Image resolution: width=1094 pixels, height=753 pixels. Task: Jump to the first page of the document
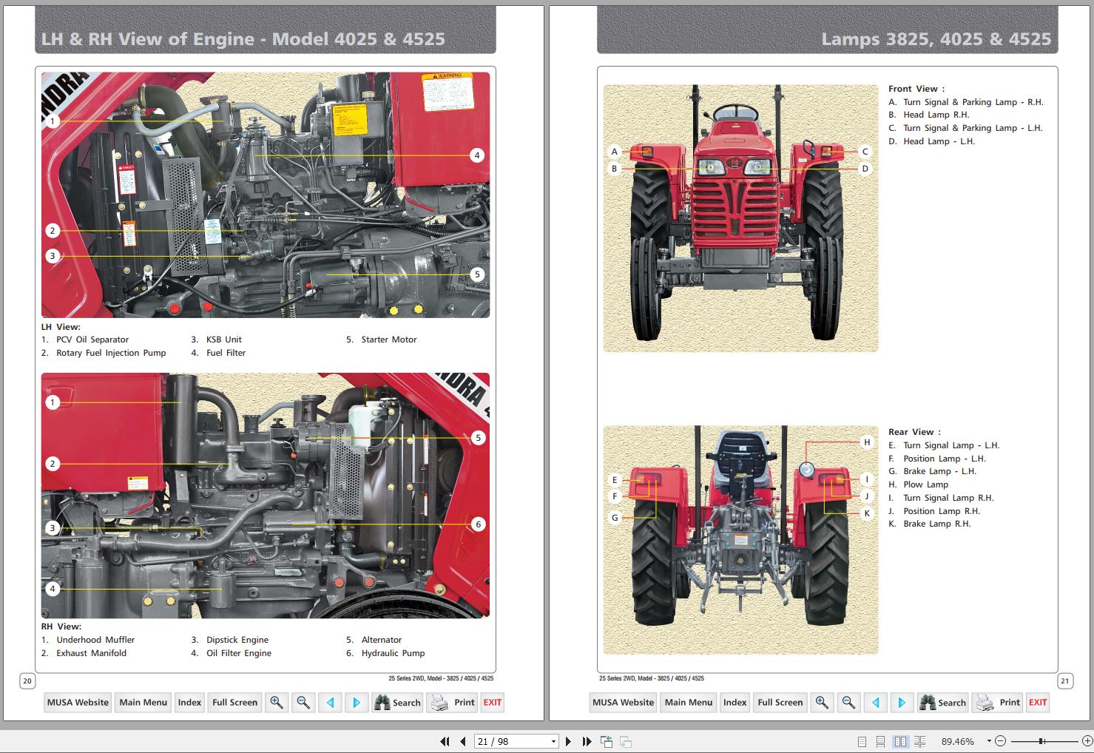point(445,741)
